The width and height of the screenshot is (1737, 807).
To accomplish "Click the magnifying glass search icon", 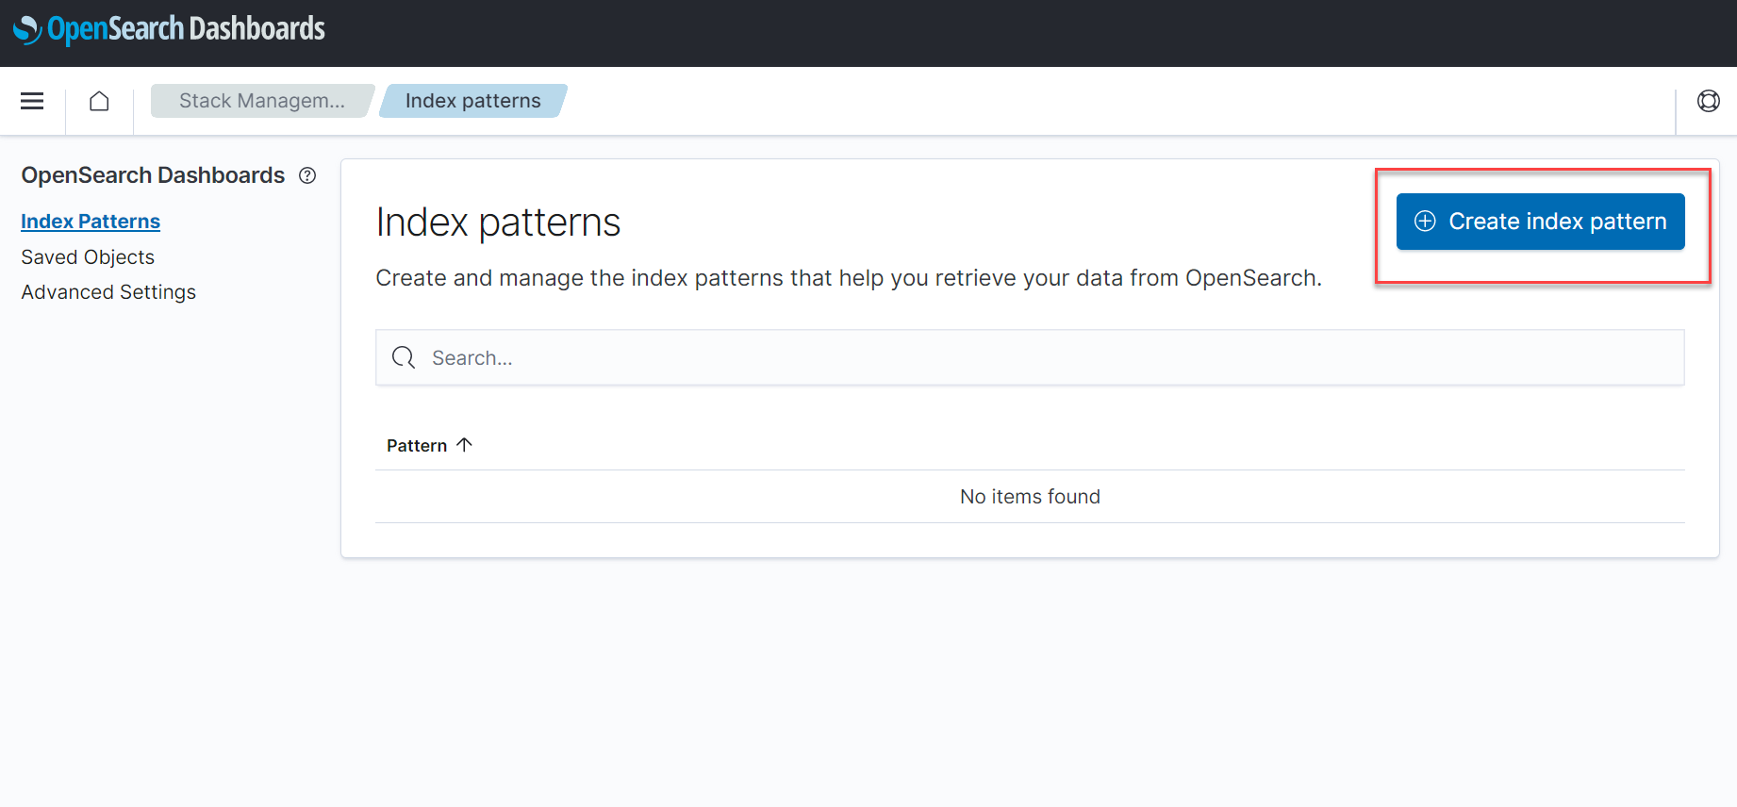I will (x=404, y=357).
